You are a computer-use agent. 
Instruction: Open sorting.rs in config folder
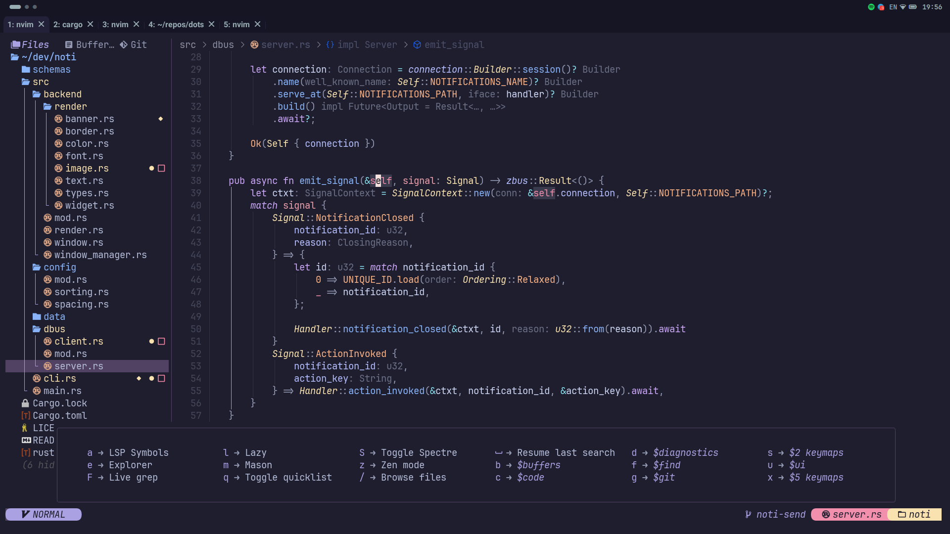click(x=76, y=292)
